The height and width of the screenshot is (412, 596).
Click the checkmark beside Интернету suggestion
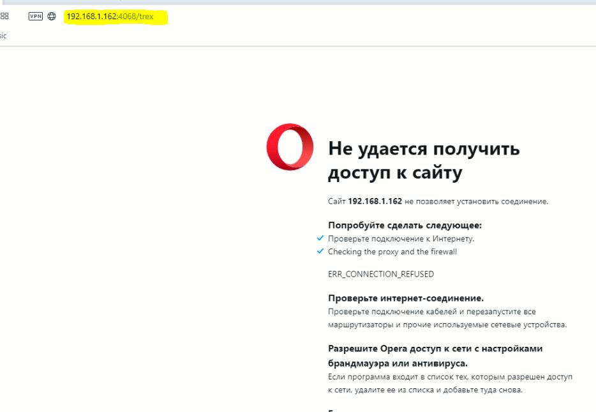pyautogui.click(x=320, y=238)
